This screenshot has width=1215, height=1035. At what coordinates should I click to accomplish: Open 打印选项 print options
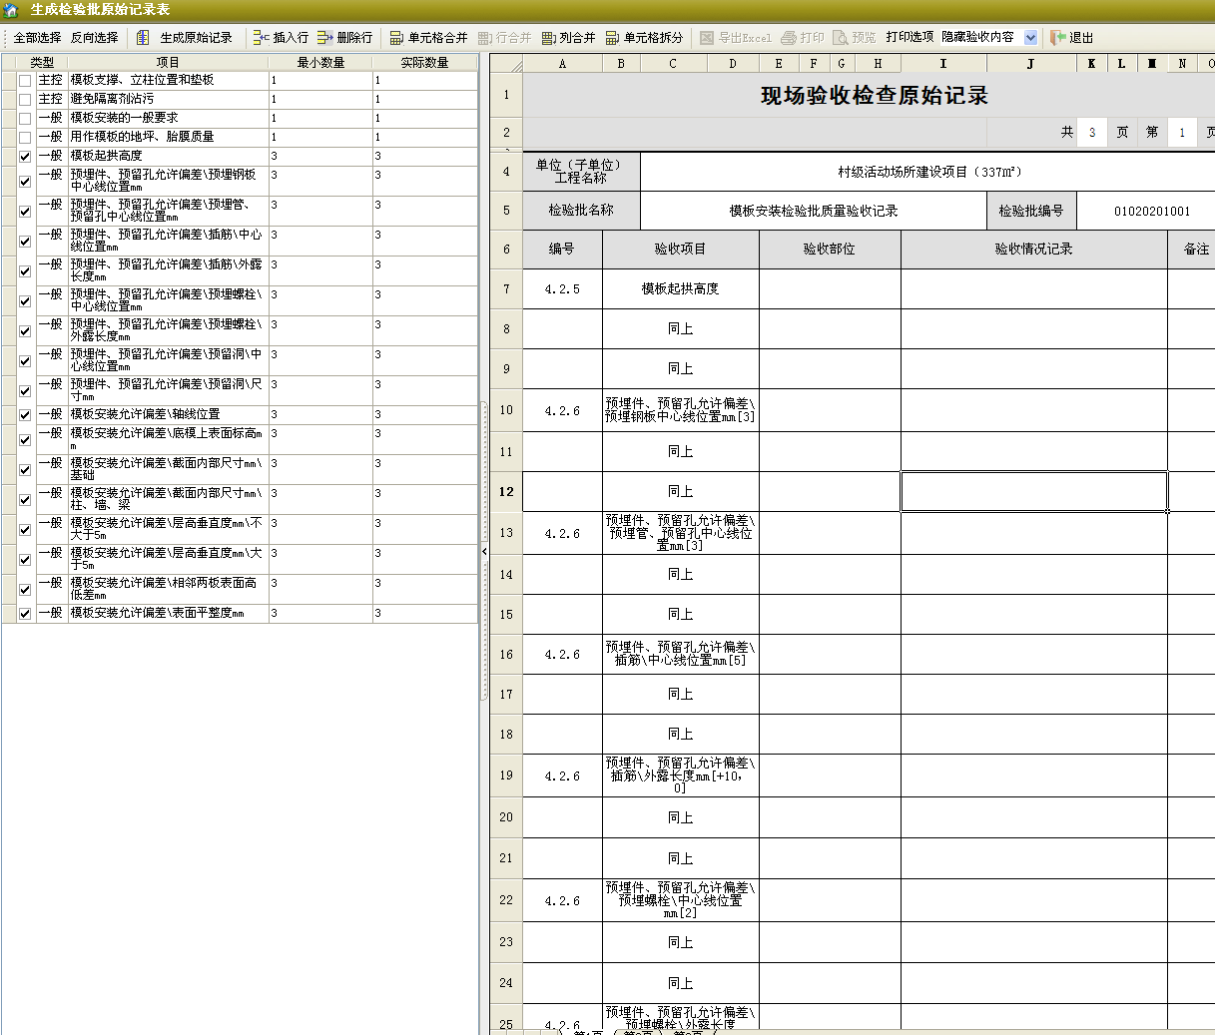[910, 37]
